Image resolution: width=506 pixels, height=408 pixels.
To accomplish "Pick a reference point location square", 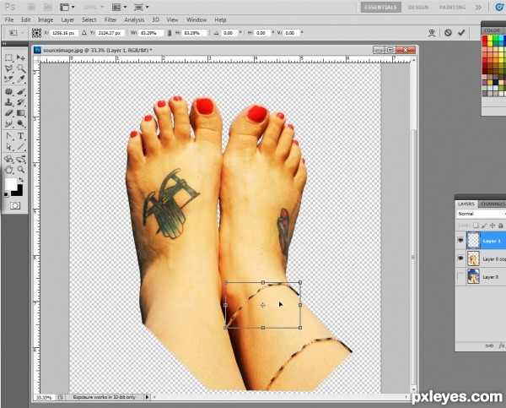I will [x=36, y=33].
